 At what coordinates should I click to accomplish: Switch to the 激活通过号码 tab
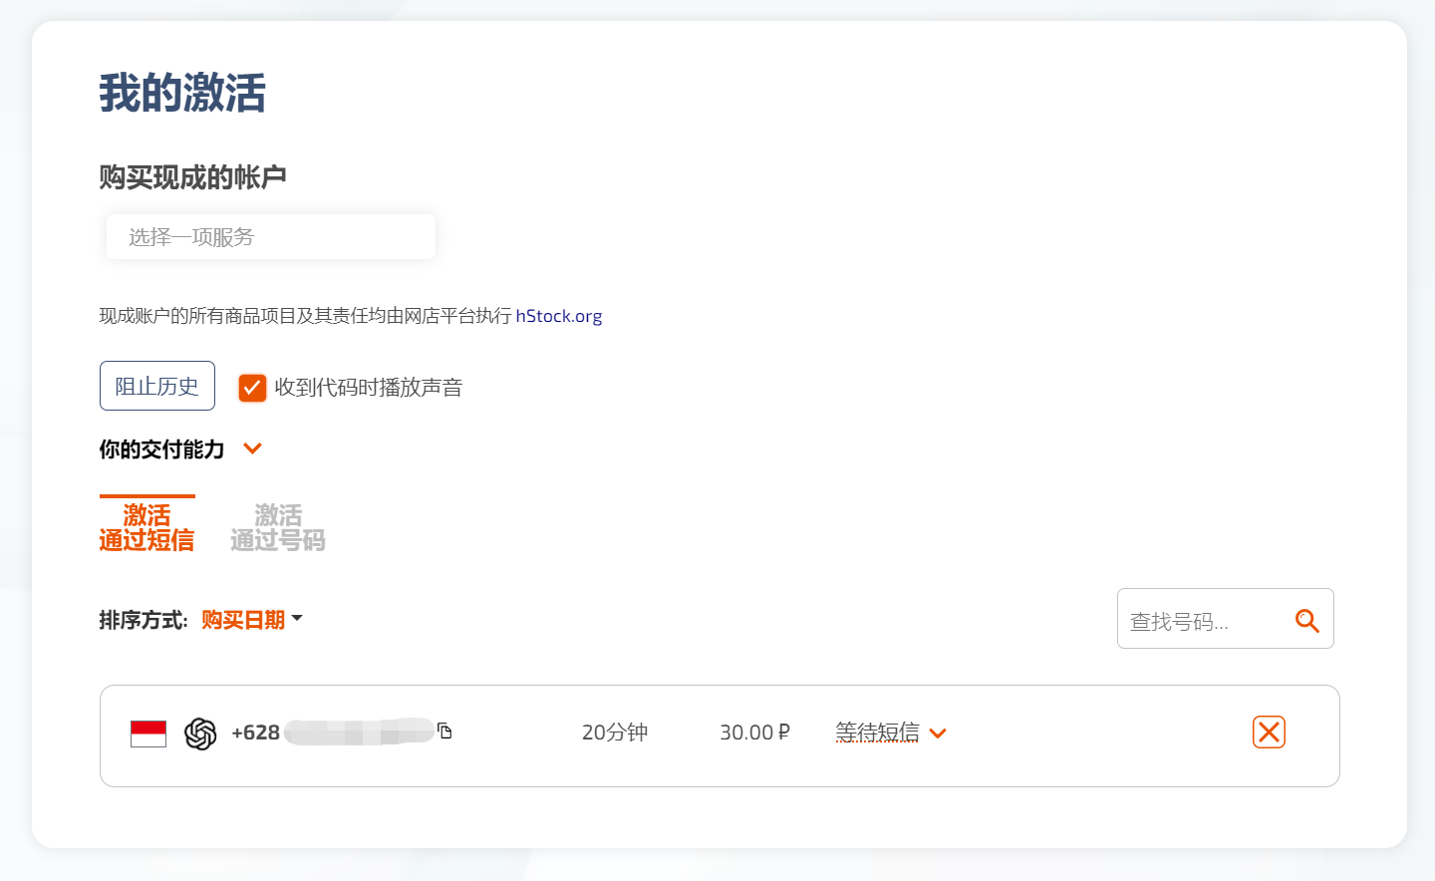click(x=277, y=527)
